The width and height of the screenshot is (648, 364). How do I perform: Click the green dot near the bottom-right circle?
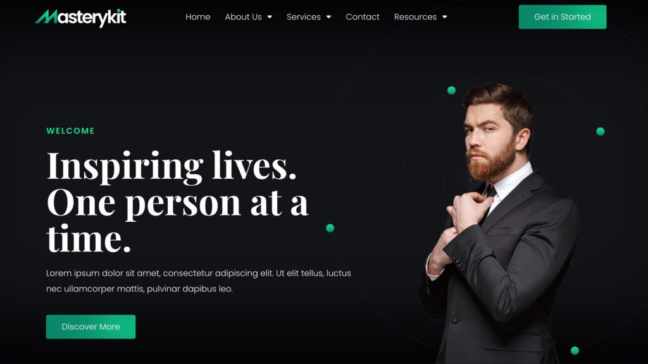(x=575, y=350)
